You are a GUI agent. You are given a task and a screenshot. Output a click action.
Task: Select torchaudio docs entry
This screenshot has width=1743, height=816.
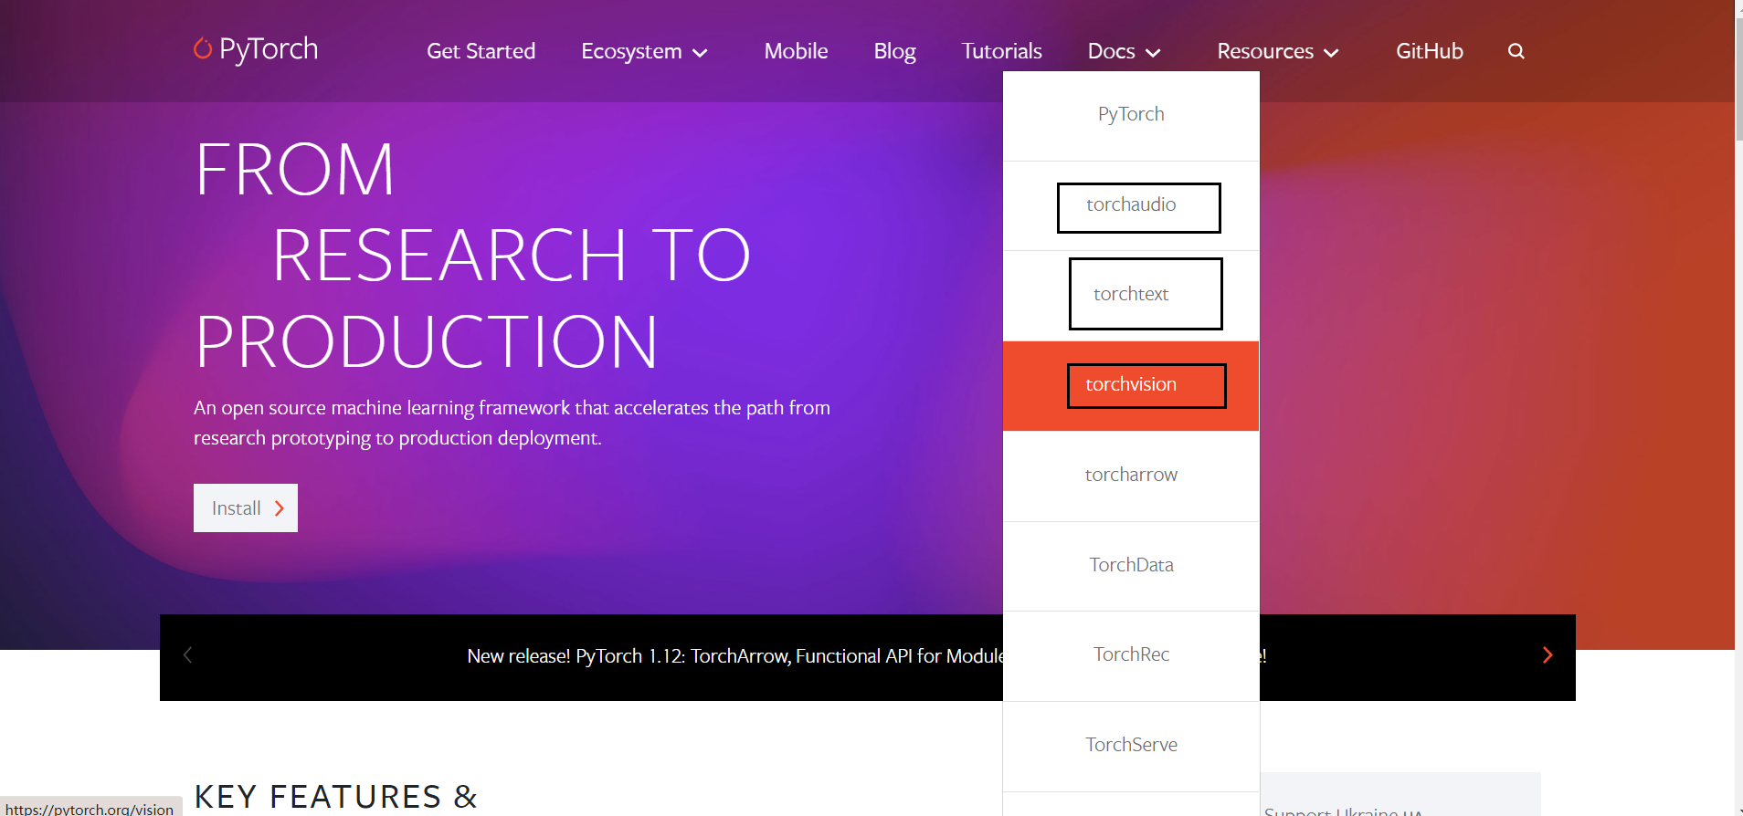[1131, 204]
